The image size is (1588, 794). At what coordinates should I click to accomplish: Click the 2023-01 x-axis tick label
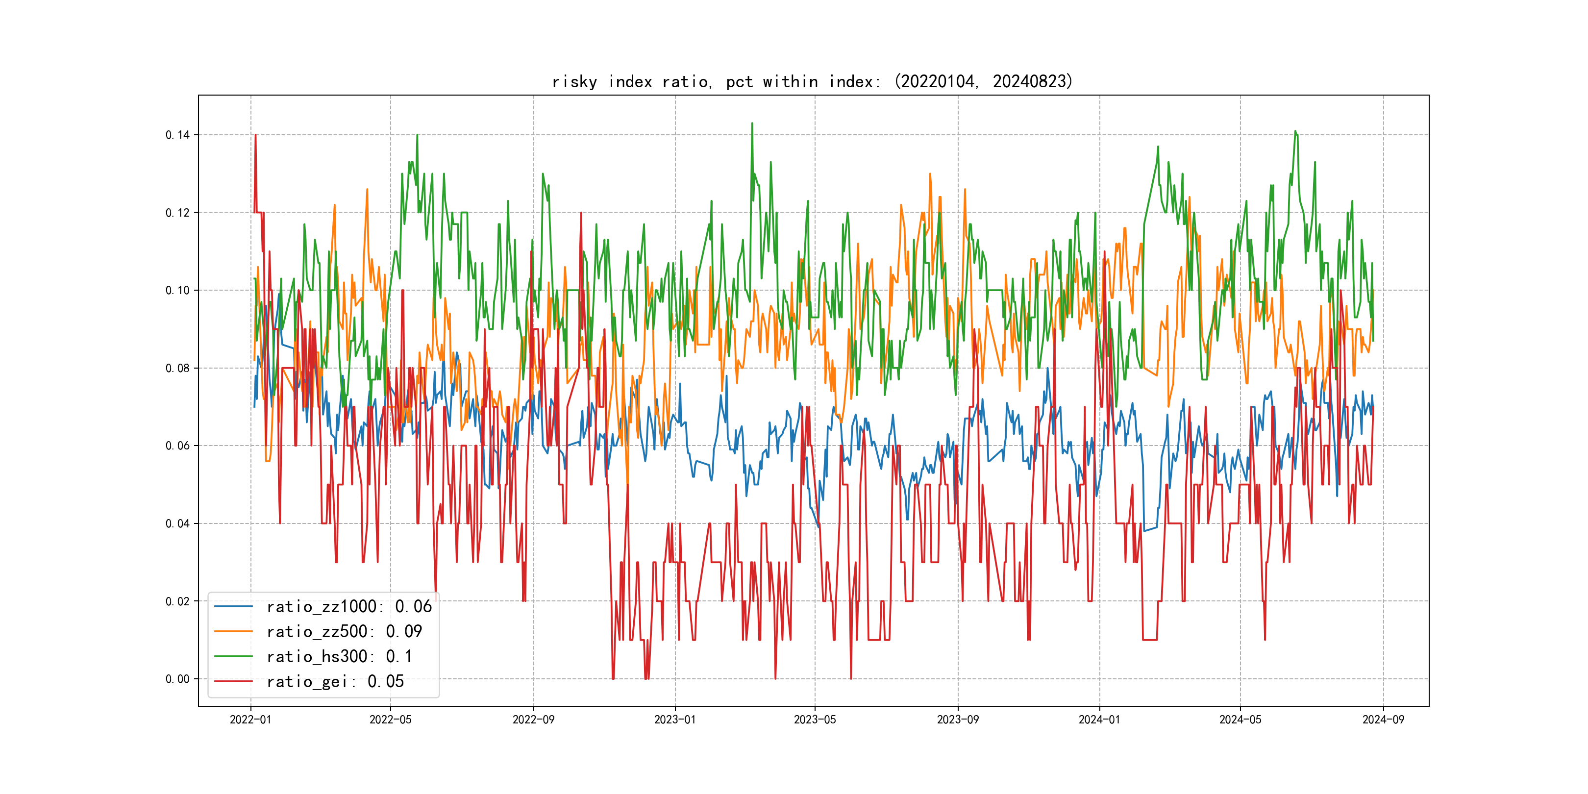point(675,720)
